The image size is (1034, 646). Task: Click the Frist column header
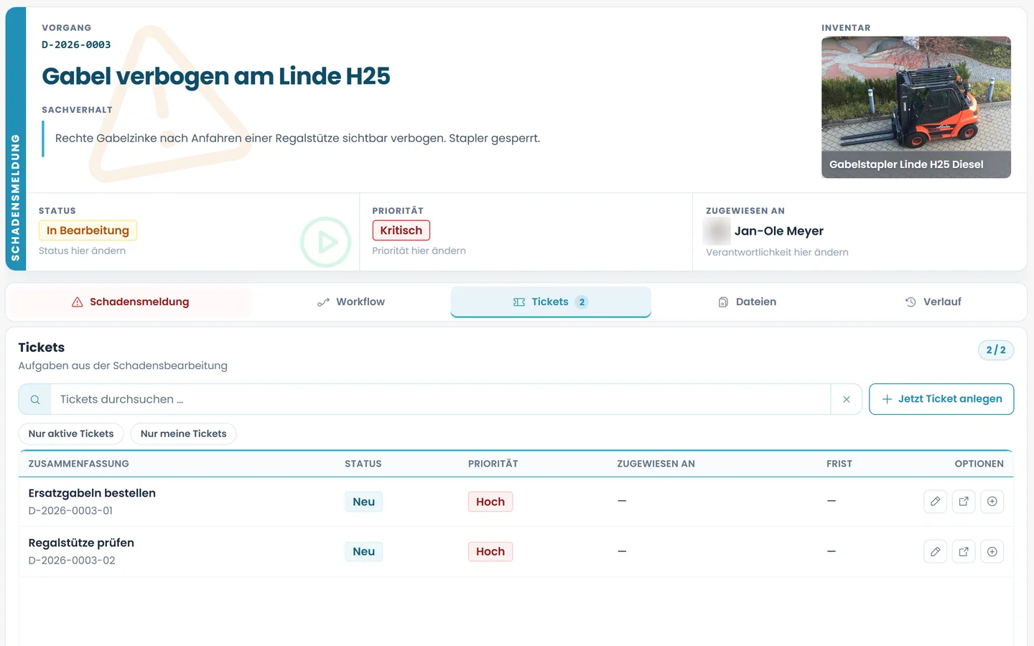point(839,464)
